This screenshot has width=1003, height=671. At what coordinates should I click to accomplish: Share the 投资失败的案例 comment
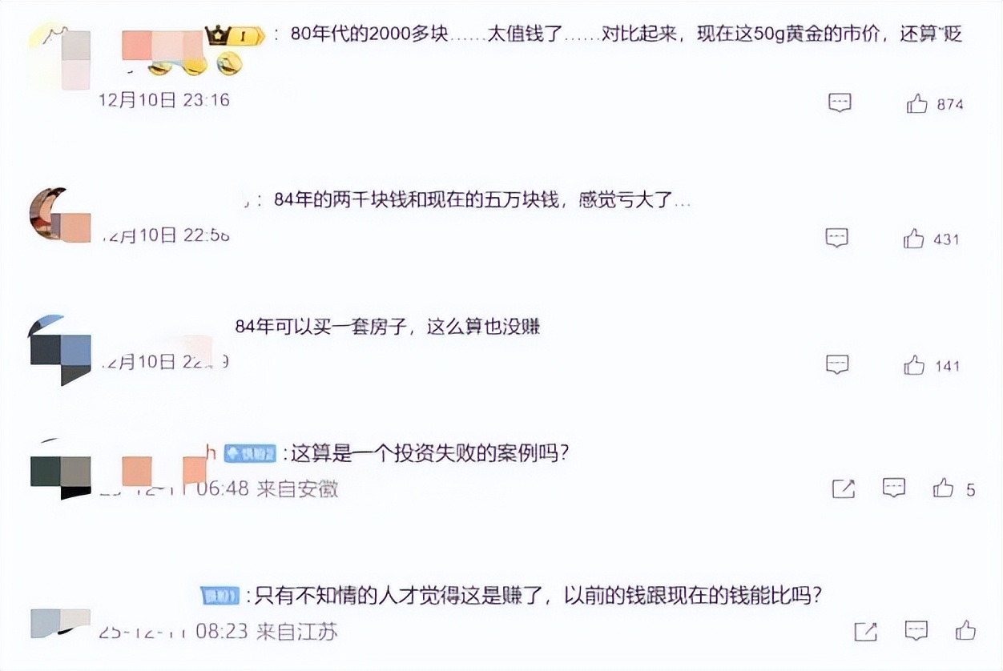[844, 488]
